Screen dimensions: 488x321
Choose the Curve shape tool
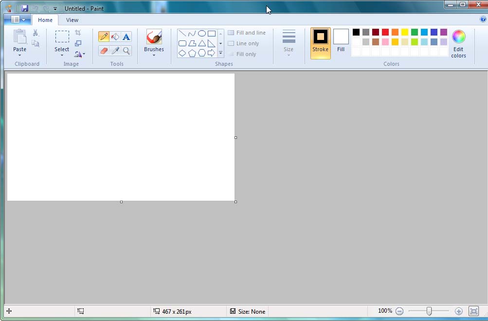coord(191,33)
